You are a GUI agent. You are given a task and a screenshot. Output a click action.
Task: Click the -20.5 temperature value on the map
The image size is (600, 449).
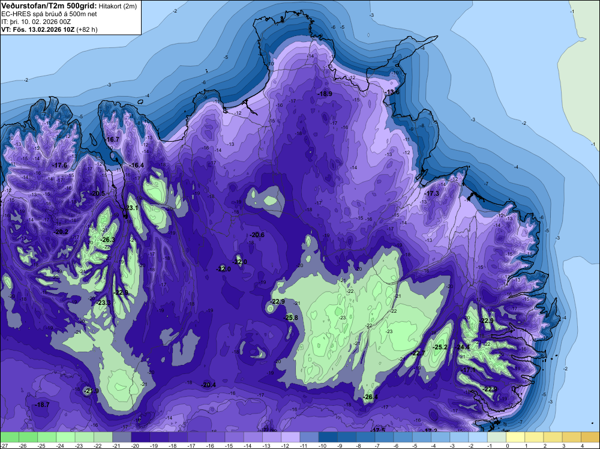tap(98, 194)
